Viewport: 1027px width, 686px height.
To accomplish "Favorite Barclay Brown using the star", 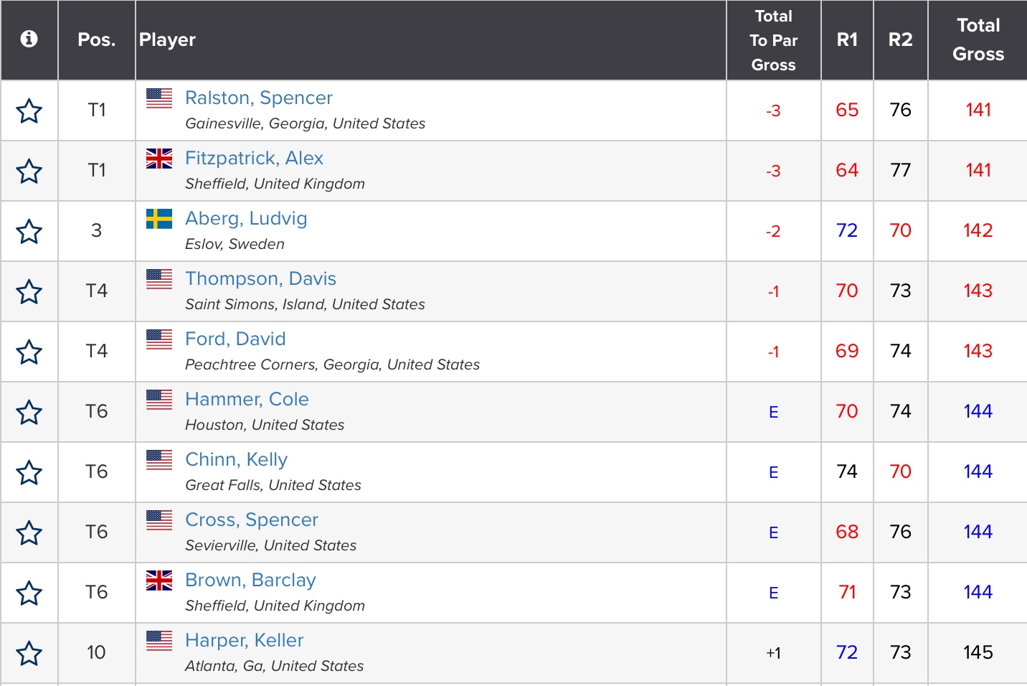I will point(29,593).
